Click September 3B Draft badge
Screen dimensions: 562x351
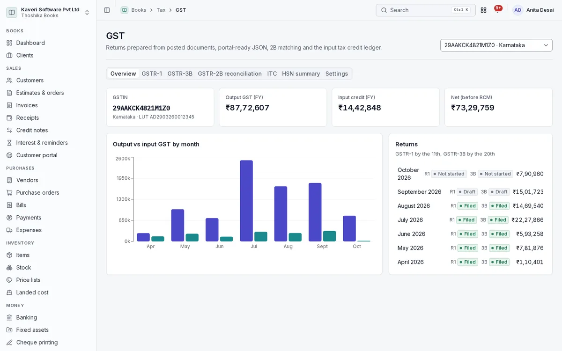[x=499, y=192]
